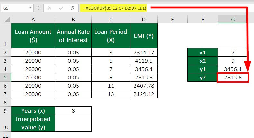Click cell D4 containing 3456.4

[x=144, y=69]
